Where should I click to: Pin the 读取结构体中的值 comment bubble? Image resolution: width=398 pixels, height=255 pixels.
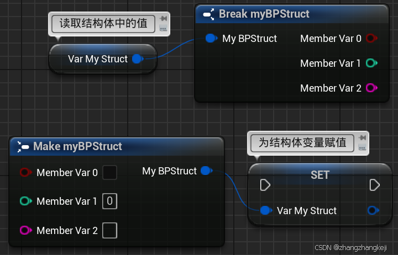pyautogui.click(x=163, y=18)
